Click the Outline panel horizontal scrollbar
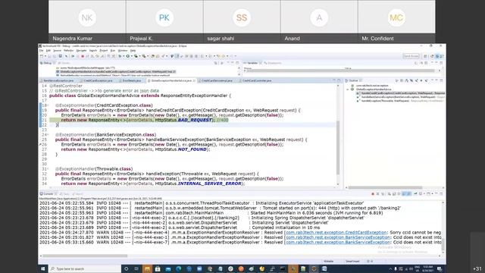This screenshot has width=485, height=273. point(386,187)
